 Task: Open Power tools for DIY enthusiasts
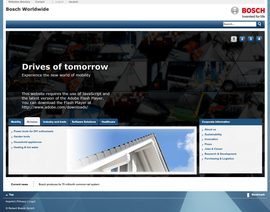(x=34, y=131)
